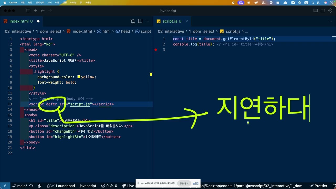Click 1_dom_select in right breadcrumb
The height and width of the screenshot is (189, 336).
[202, 31]
